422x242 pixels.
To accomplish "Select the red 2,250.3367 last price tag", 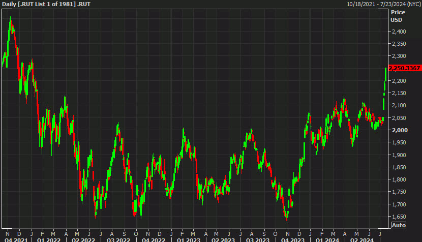I will click(x=405, y=68).
